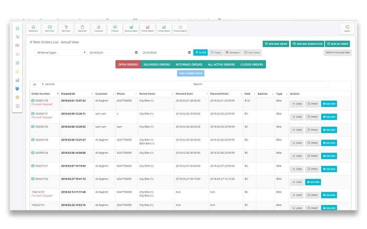View order 180207101
367x229 pixels.
297,169
